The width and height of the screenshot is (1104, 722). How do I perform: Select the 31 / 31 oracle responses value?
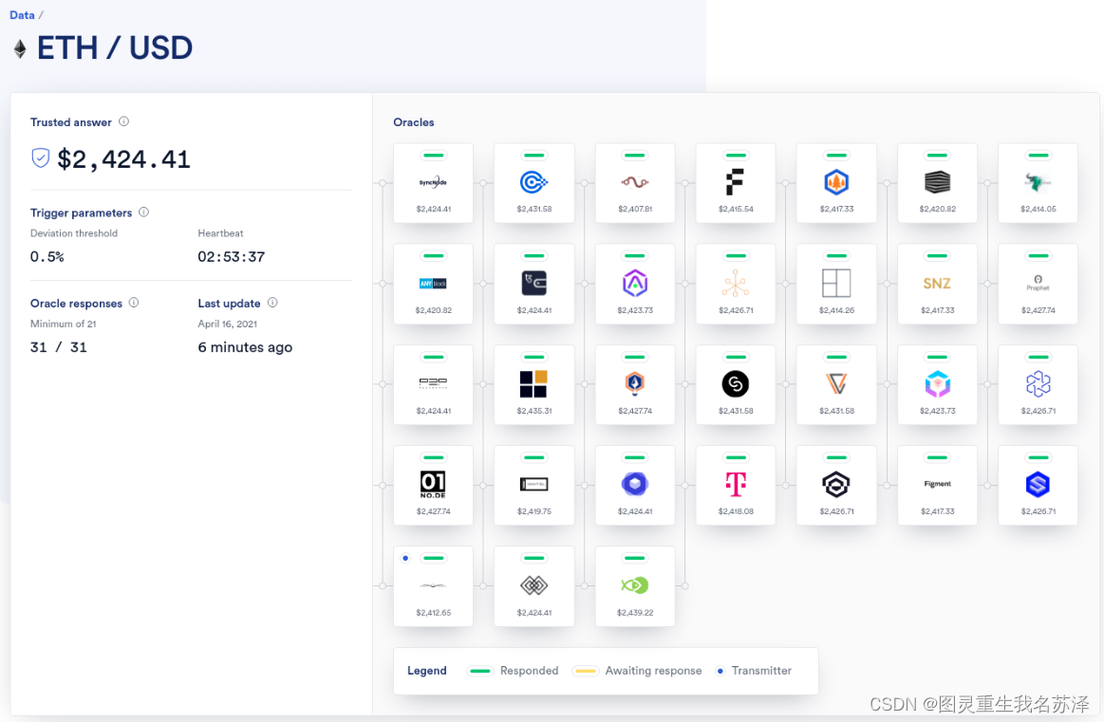(59, 347)
